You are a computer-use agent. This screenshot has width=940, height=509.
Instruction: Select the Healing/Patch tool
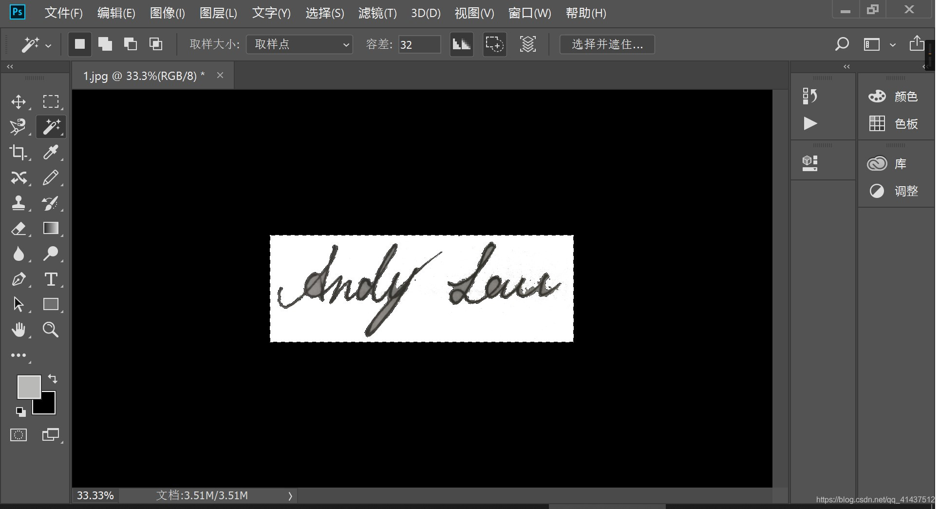[19, 178]
